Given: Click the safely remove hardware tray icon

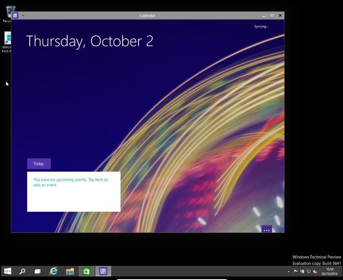Looking at the screenshot, I should pos(302,271).
